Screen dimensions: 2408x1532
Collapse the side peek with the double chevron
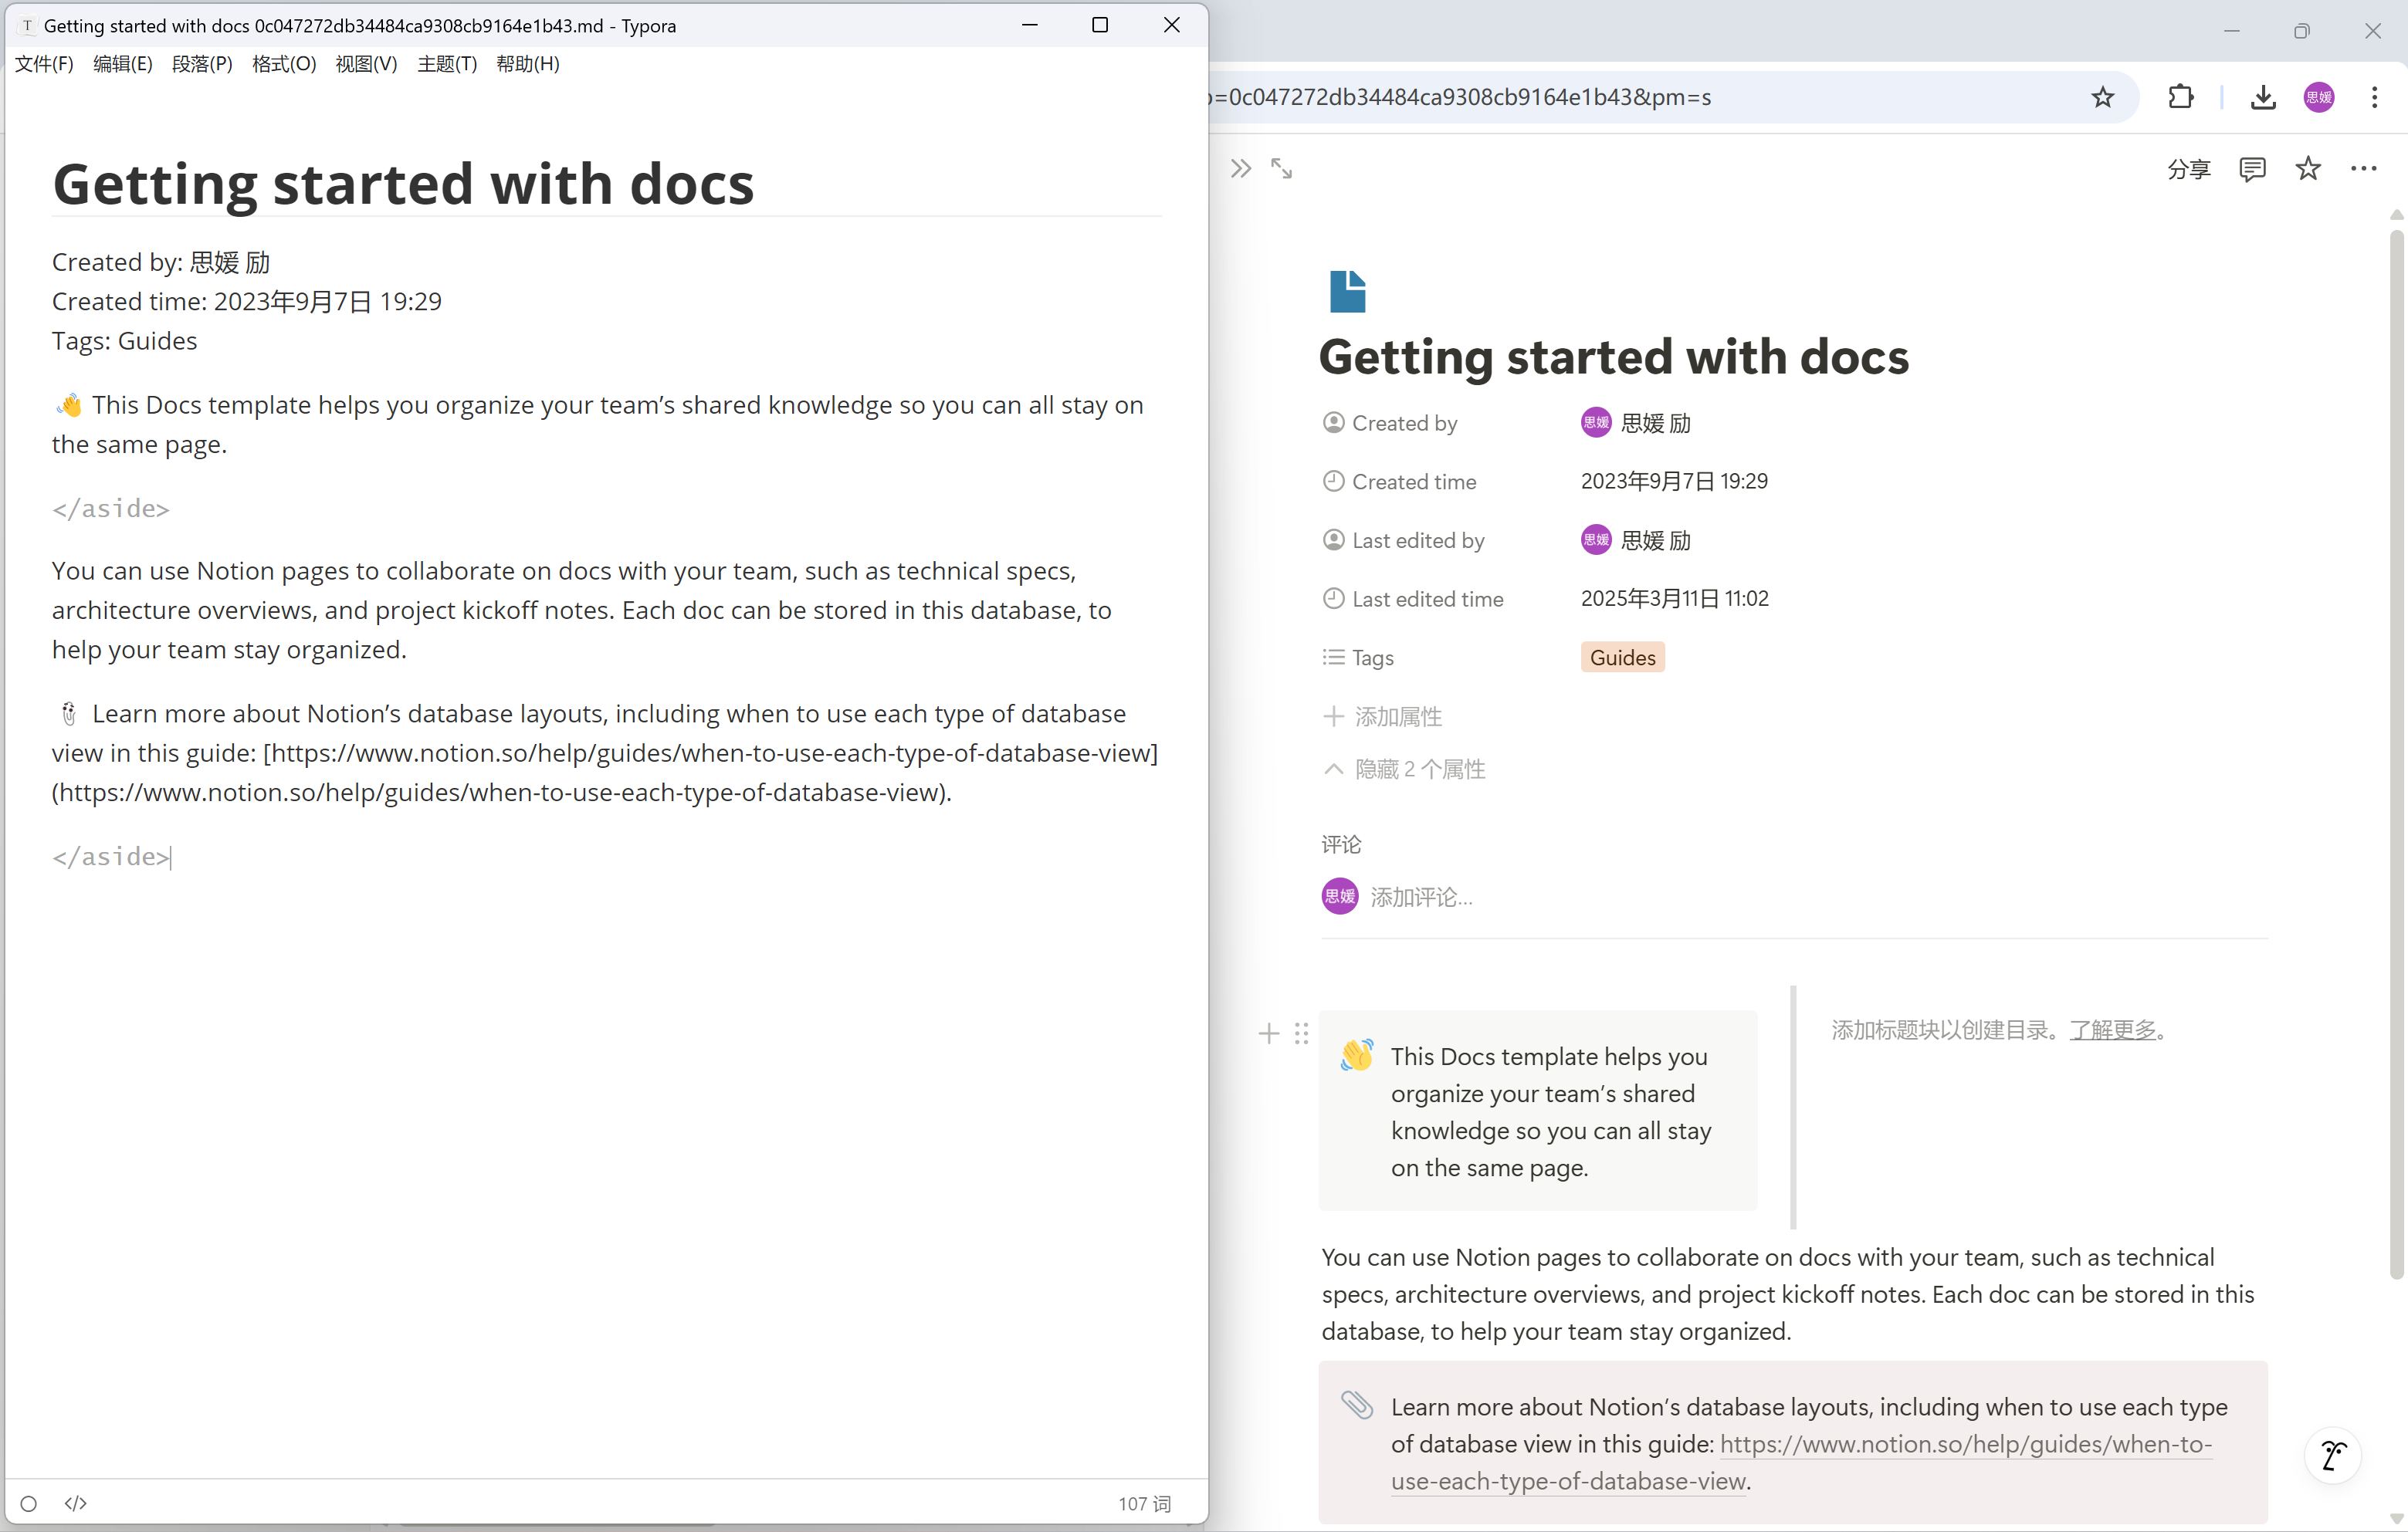pyautogui.click(x=1240, y=169)
